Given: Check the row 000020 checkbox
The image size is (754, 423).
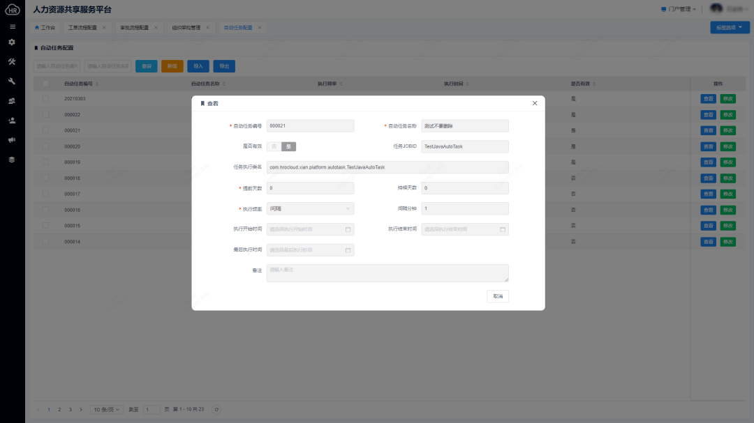Looking at the screenshot, I should click(x=45, y=146).
